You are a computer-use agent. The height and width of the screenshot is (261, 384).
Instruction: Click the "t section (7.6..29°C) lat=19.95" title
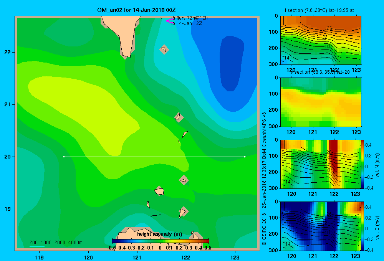319,10
